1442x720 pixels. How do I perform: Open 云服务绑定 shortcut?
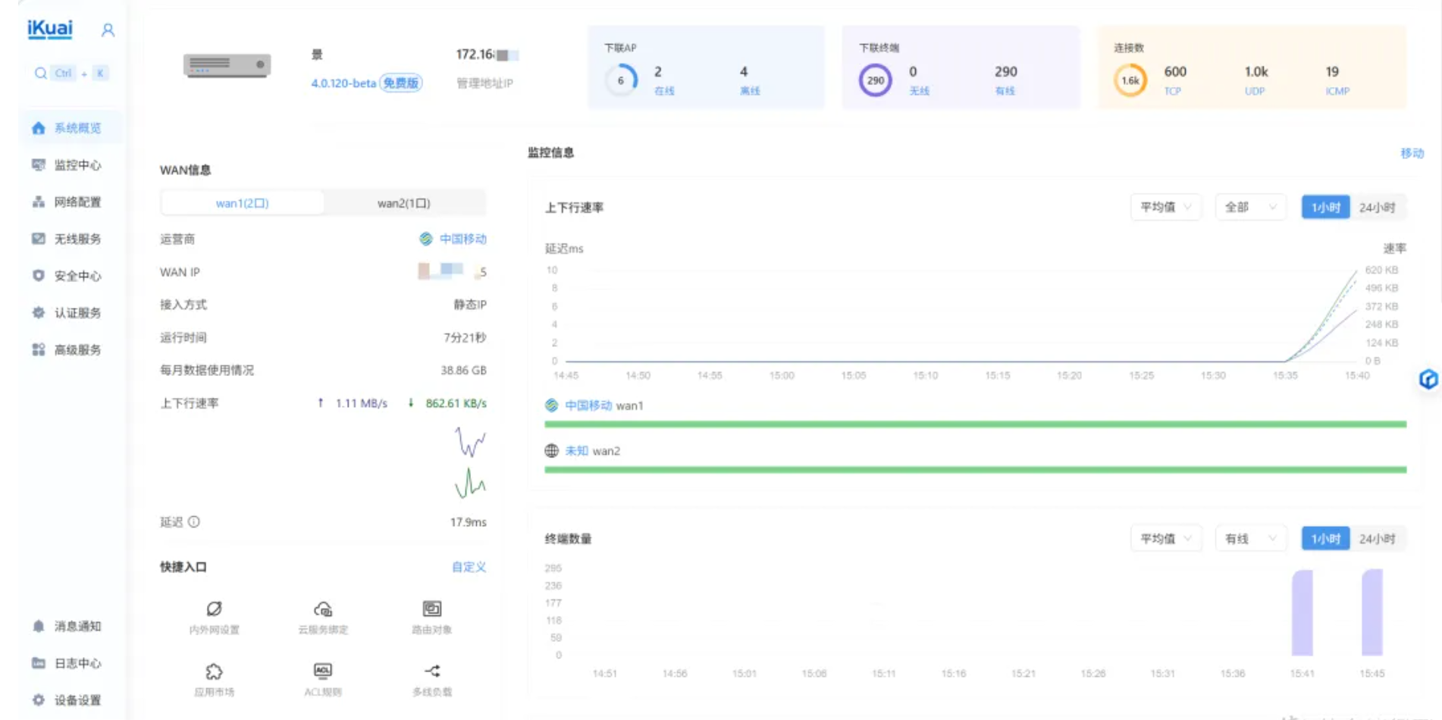coord(323,618)
